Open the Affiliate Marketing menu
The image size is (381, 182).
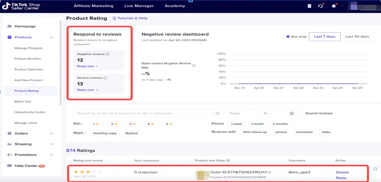pyautogui.click(x=93, y=6)
